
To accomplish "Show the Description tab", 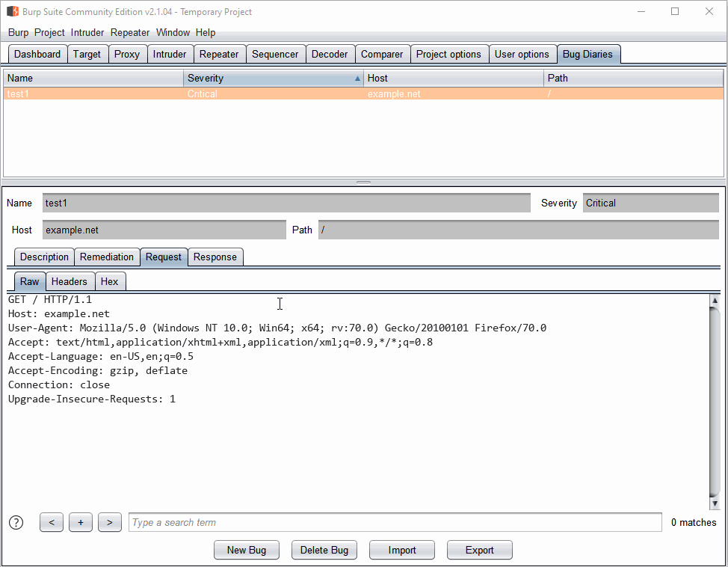I will point(44,257).
